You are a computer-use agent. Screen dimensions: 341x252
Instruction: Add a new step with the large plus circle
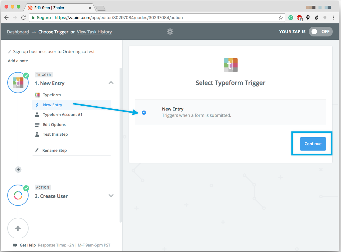18,228
